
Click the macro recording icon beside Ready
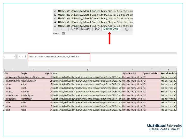pyautogui.click(x=63, y=33)
